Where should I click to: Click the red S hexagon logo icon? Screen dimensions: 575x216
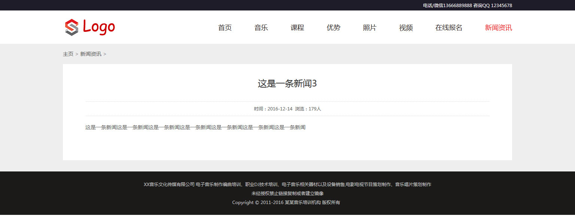(72, 27)
